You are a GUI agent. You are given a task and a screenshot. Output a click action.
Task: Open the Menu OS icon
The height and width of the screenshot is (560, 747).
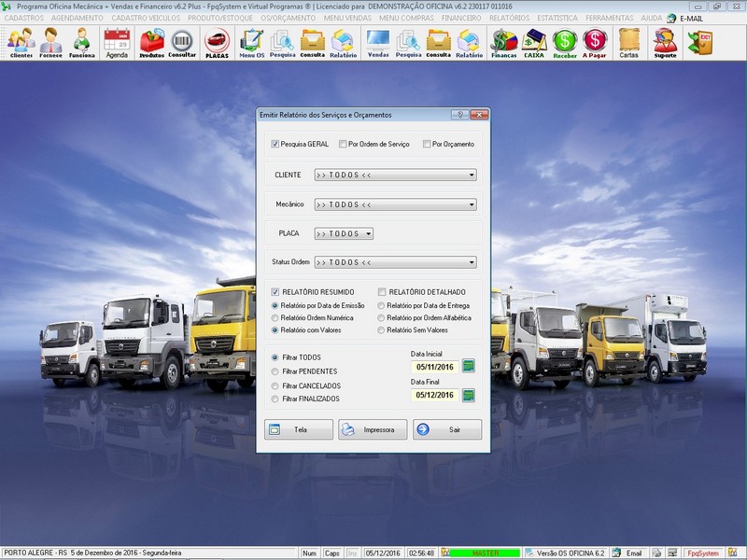[251, 43]
